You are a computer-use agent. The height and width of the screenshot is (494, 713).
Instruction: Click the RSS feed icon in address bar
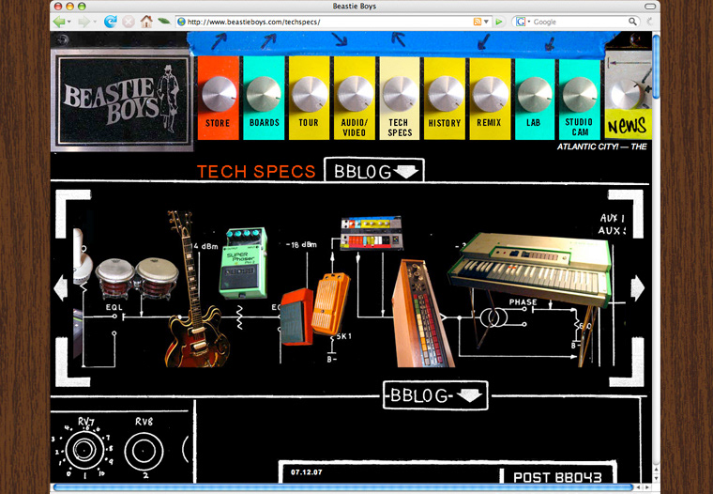(x=478, y=22)
